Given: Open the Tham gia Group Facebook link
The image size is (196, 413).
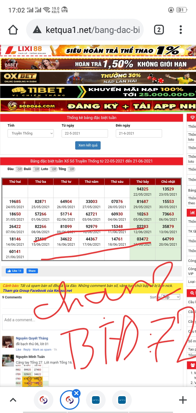Looking at the screenshot, I should (x=38, y=290).
